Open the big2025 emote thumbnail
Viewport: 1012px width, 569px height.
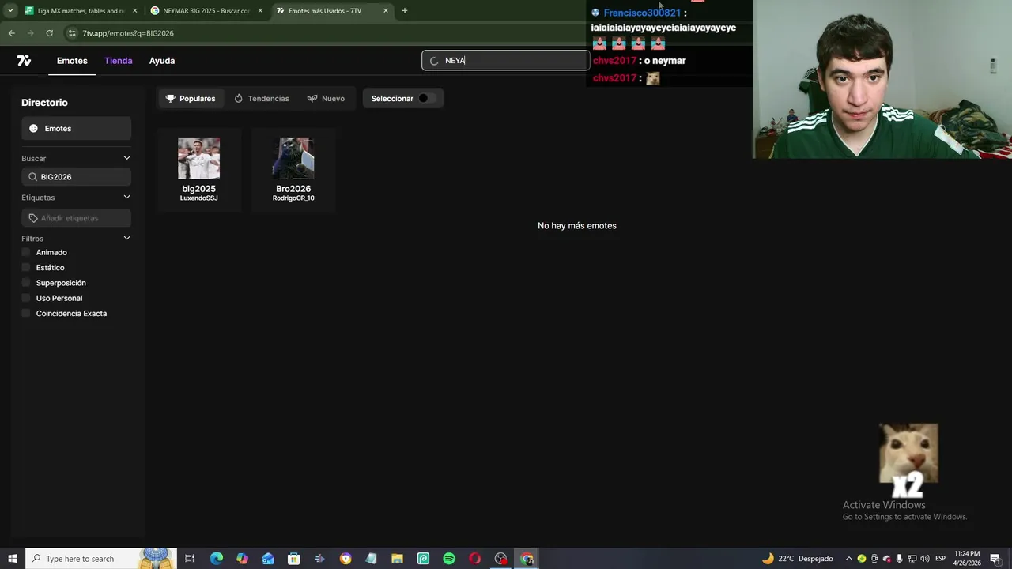click(198, 158)
